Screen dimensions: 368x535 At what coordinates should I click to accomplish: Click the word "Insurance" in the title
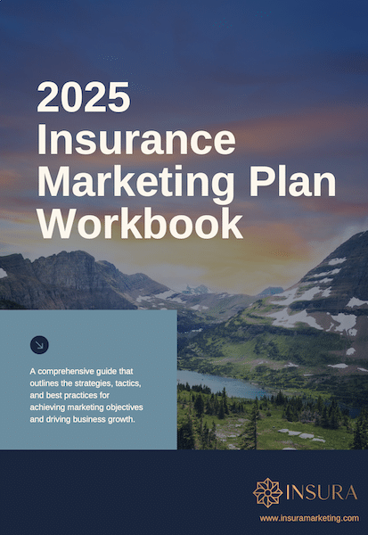[136, 140]
